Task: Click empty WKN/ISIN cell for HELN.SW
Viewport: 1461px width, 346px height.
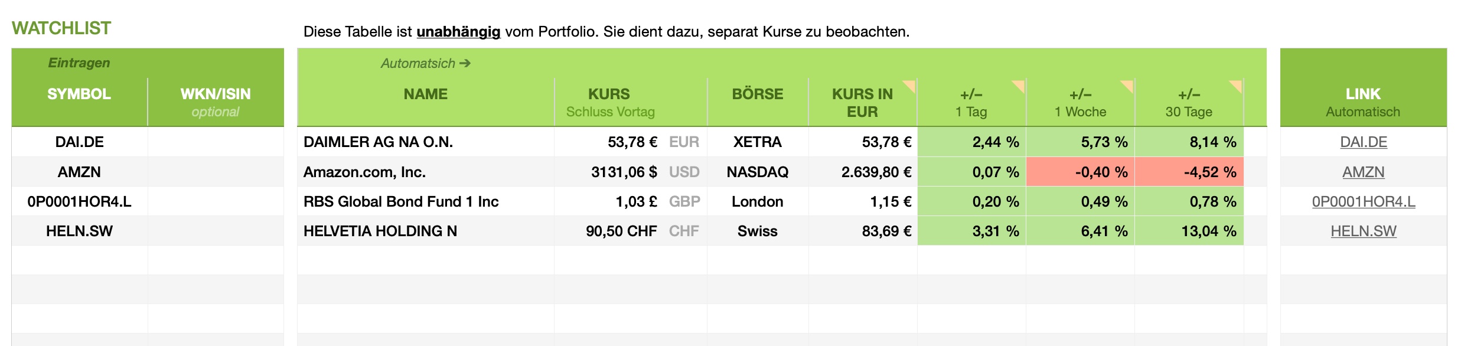Action: tap(216, 231)
